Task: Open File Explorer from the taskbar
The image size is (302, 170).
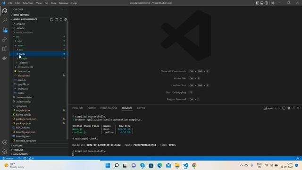Action: point(177,165)
